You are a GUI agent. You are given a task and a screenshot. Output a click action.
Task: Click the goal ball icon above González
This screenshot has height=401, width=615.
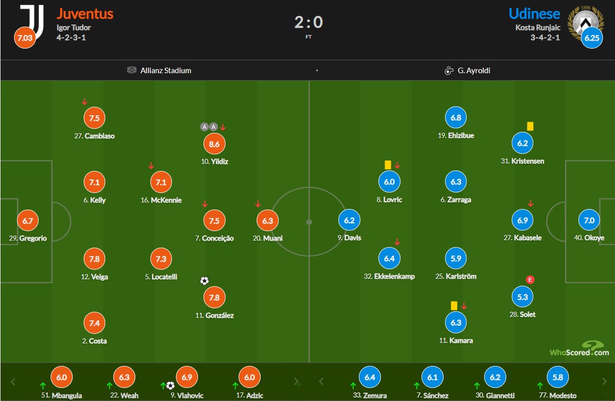[204, 281]
